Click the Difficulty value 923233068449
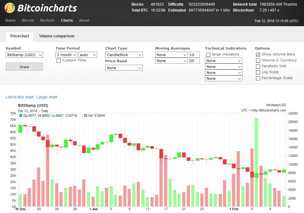The width and height of the screenshot is (304, 213). click(x=202, y=4)
